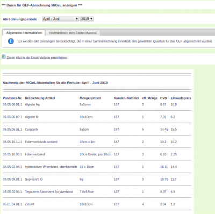The height and width of the screenshot is (214, 215).
Task: Select the Suprasorb G article name
Action: coord(34,179)
